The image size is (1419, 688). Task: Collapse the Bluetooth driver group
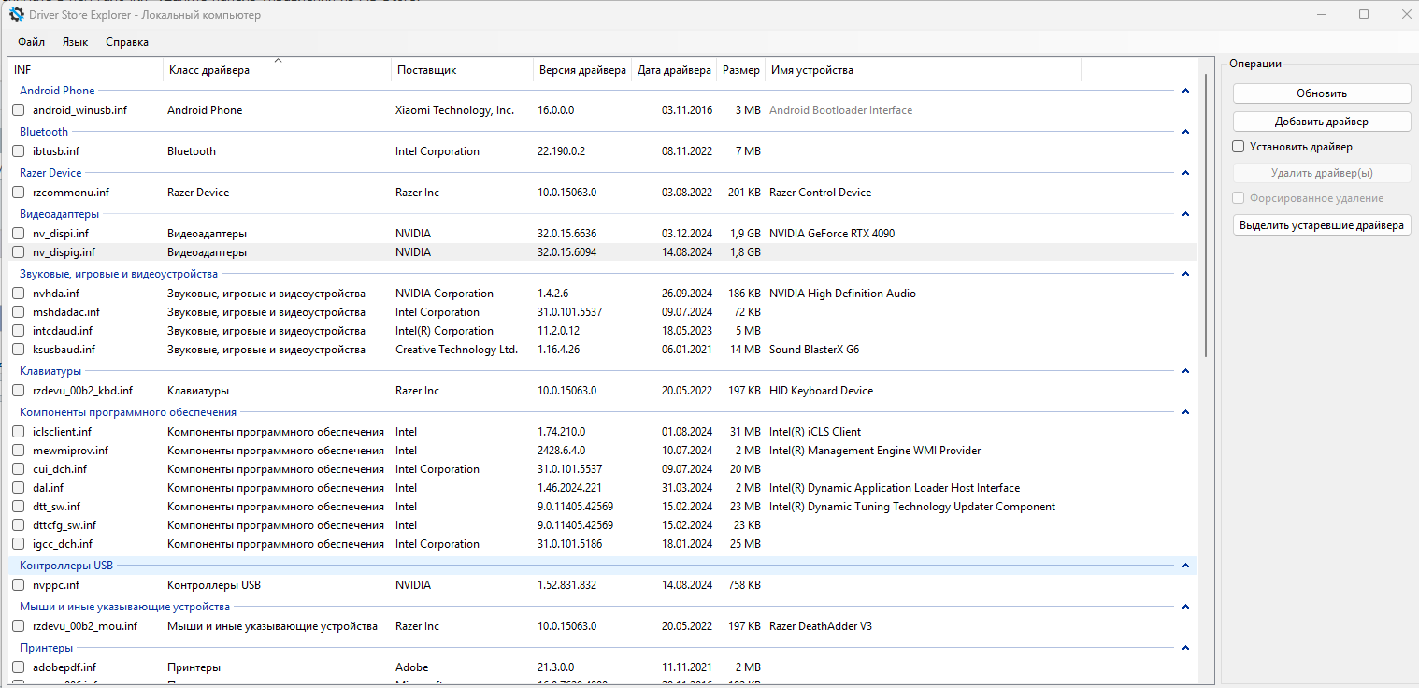1185,132
